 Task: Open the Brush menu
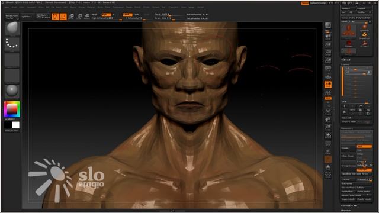14,7
